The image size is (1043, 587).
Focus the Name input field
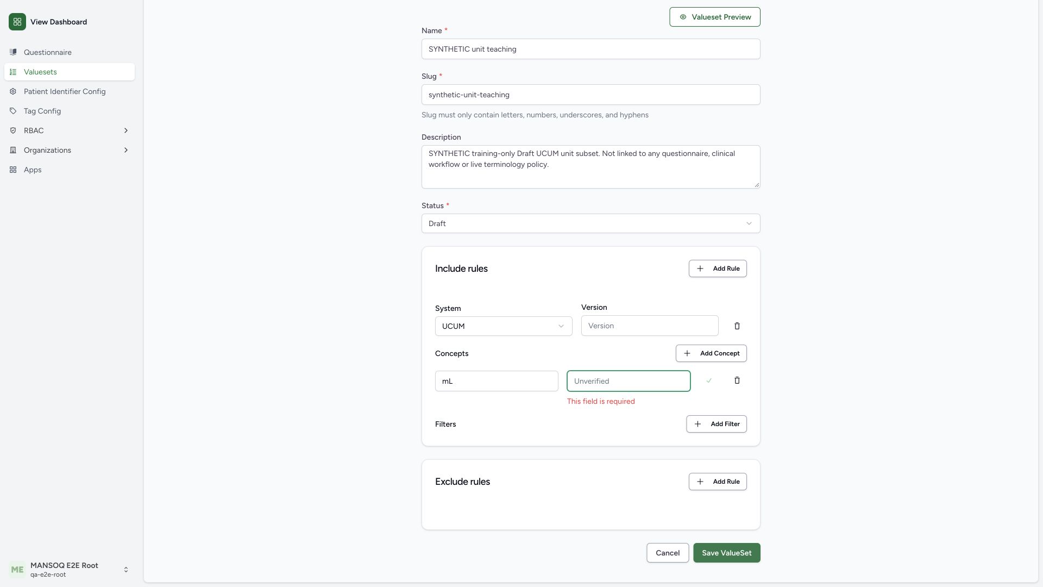[x=591, y=49]
